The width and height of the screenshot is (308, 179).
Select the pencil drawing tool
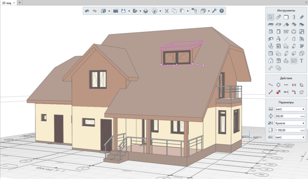pos(302,17)
